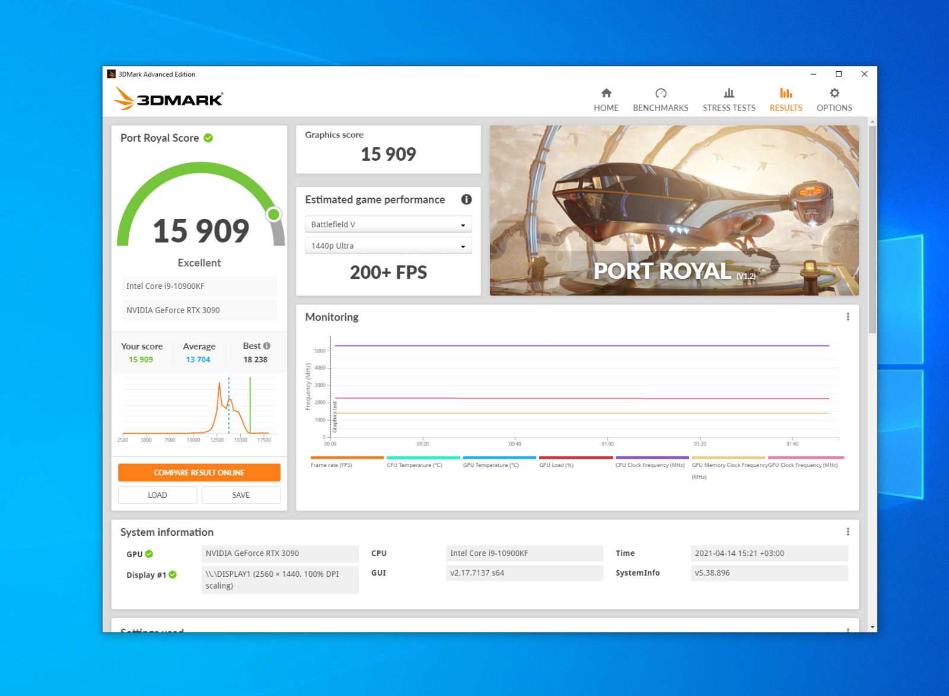Switch to the OPTIONS tab label
The image size is (949, 696).
(x=835, y=108)
